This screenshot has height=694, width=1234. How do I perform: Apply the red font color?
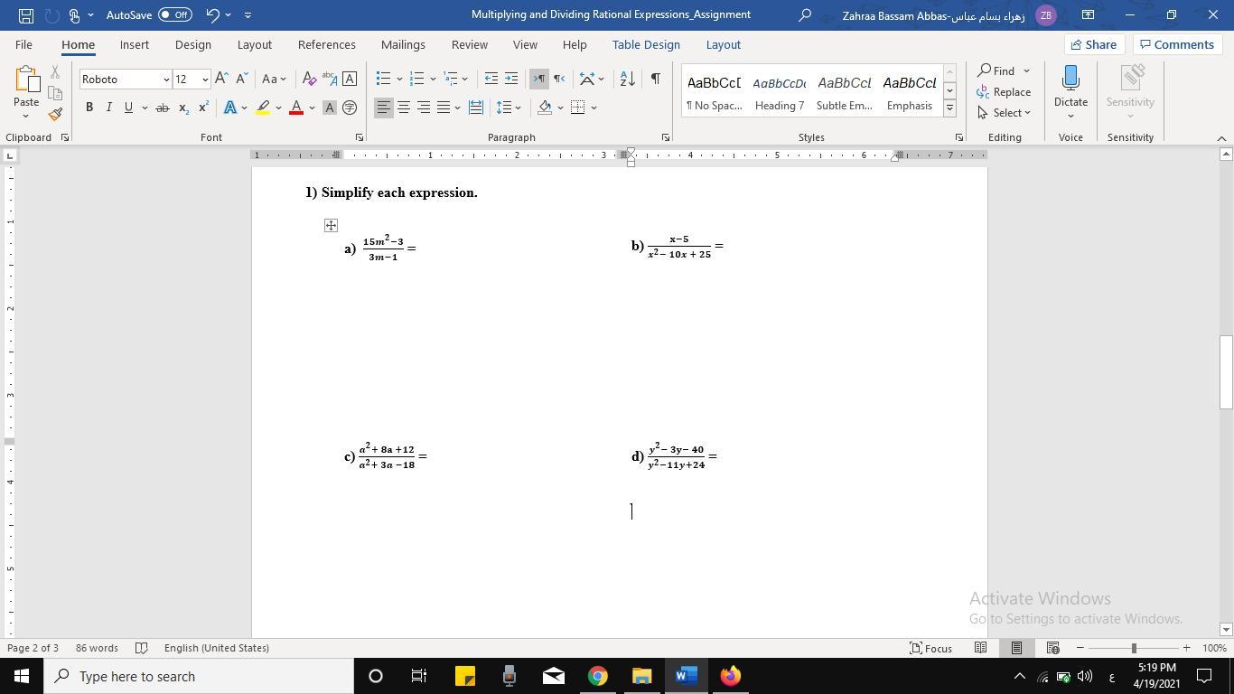click(x=295, y=108)
